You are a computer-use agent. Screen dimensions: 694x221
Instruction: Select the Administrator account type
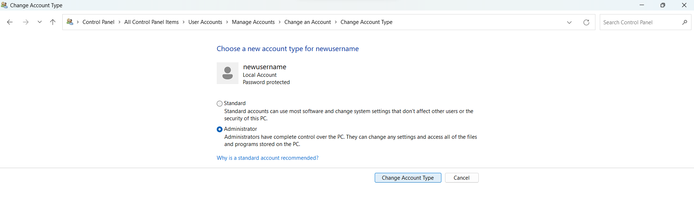tap(220, 129)
